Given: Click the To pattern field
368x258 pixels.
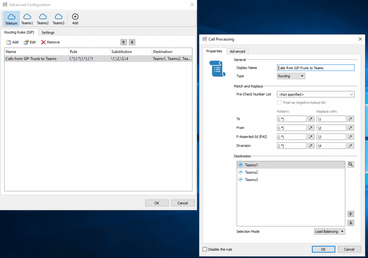Looking at the screenshot, I should click(292, 119).
